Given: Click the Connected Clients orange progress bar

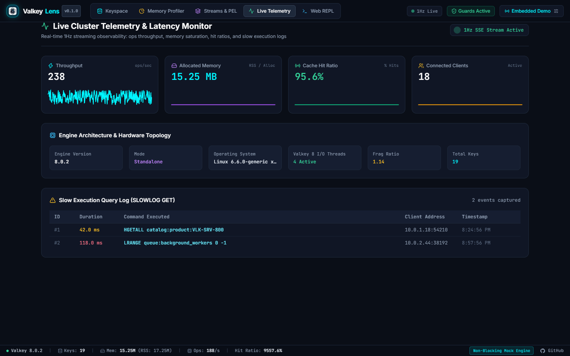Looking at the screenshot, I should [x=470, y=105].
